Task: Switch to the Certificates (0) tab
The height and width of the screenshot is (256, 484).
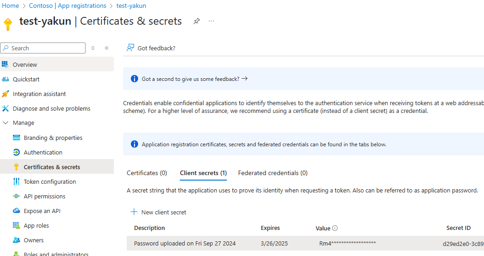Action: (x=147, y=173)
